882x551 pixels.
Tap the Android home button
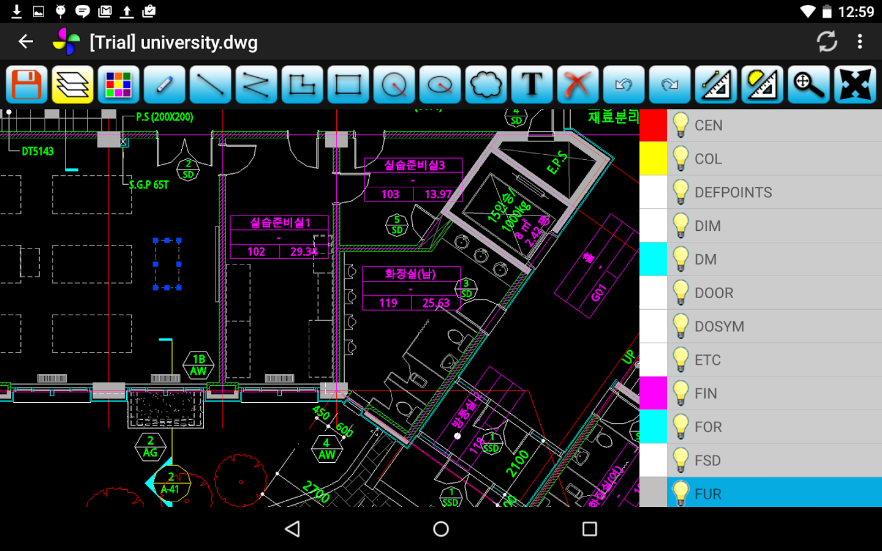440,528
